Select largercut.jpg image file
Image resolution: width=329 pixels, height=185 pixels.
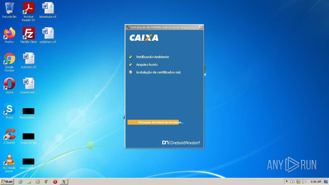(29, 138)
